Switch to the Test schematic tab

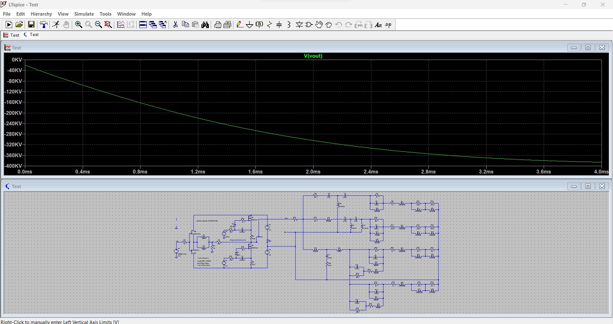[31, 35]
